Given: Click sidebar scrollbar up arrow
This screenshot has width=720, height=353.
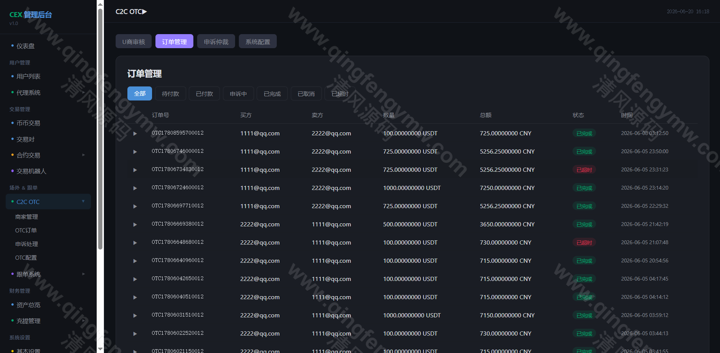Looking at the screenshot, I should point(100,4).
